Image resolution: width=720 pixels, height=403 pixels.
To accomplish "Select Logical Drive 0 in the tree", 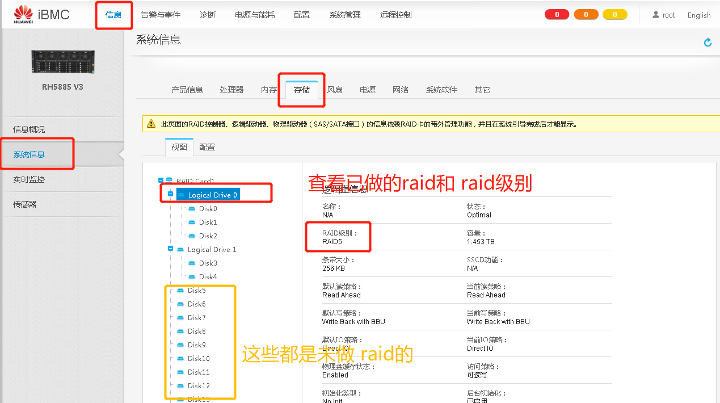I will 213,195.
